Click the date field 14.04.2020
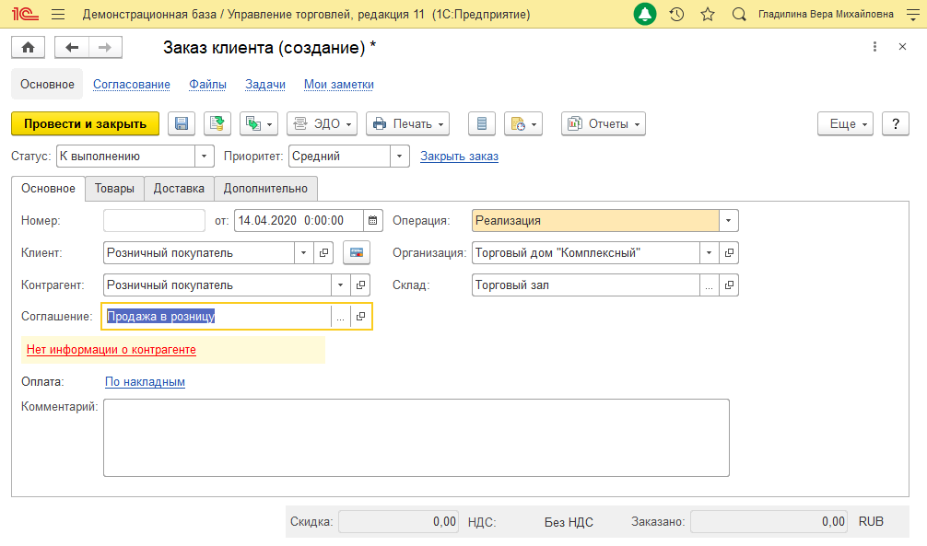927x546 pixels. 299,220
